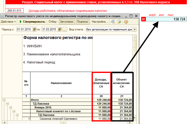Click the red IV section marker
Image resolution: width=187 pixels, height=124 pixels.
[144, 19]
